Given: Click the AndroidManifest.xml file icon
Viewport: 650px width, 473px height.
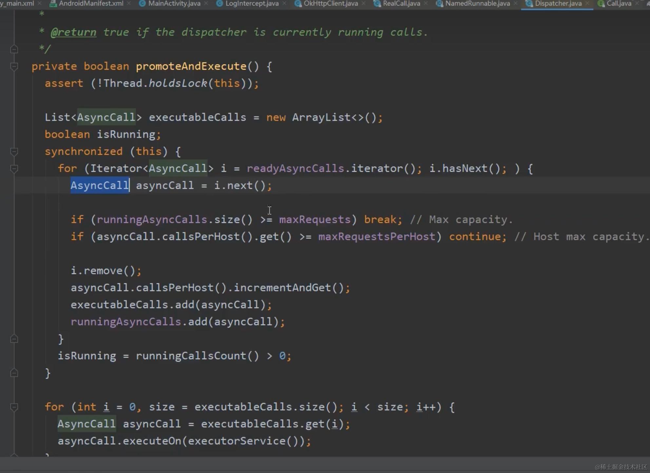Looking at the screenshot, I should pyautogui.click(x=52, y=4).
